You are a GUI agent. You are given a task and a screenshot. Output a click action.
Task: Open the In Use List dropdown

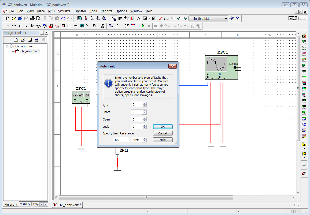(x=226, y=18)
